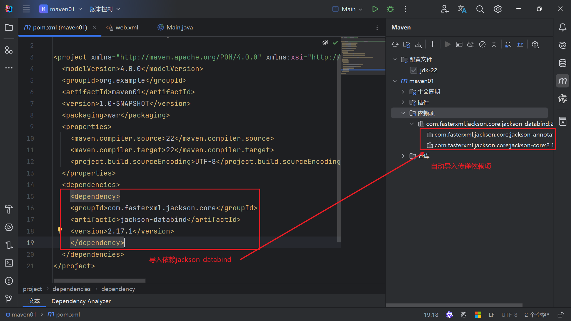The height and width of the screenshot is (321, 571).
Task: Download Maven sources and documentation
Action: click(418, 44)
